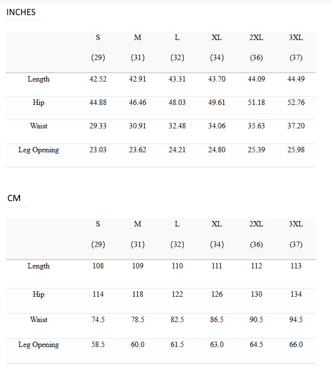Click the INCHES heading
331x367 pixels.
(21, 13)
